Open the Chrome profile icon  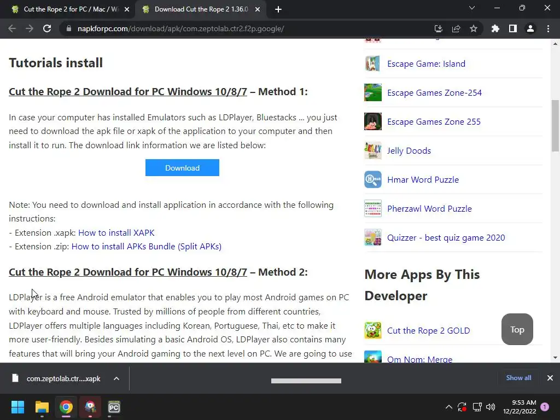tap(530, 28)
